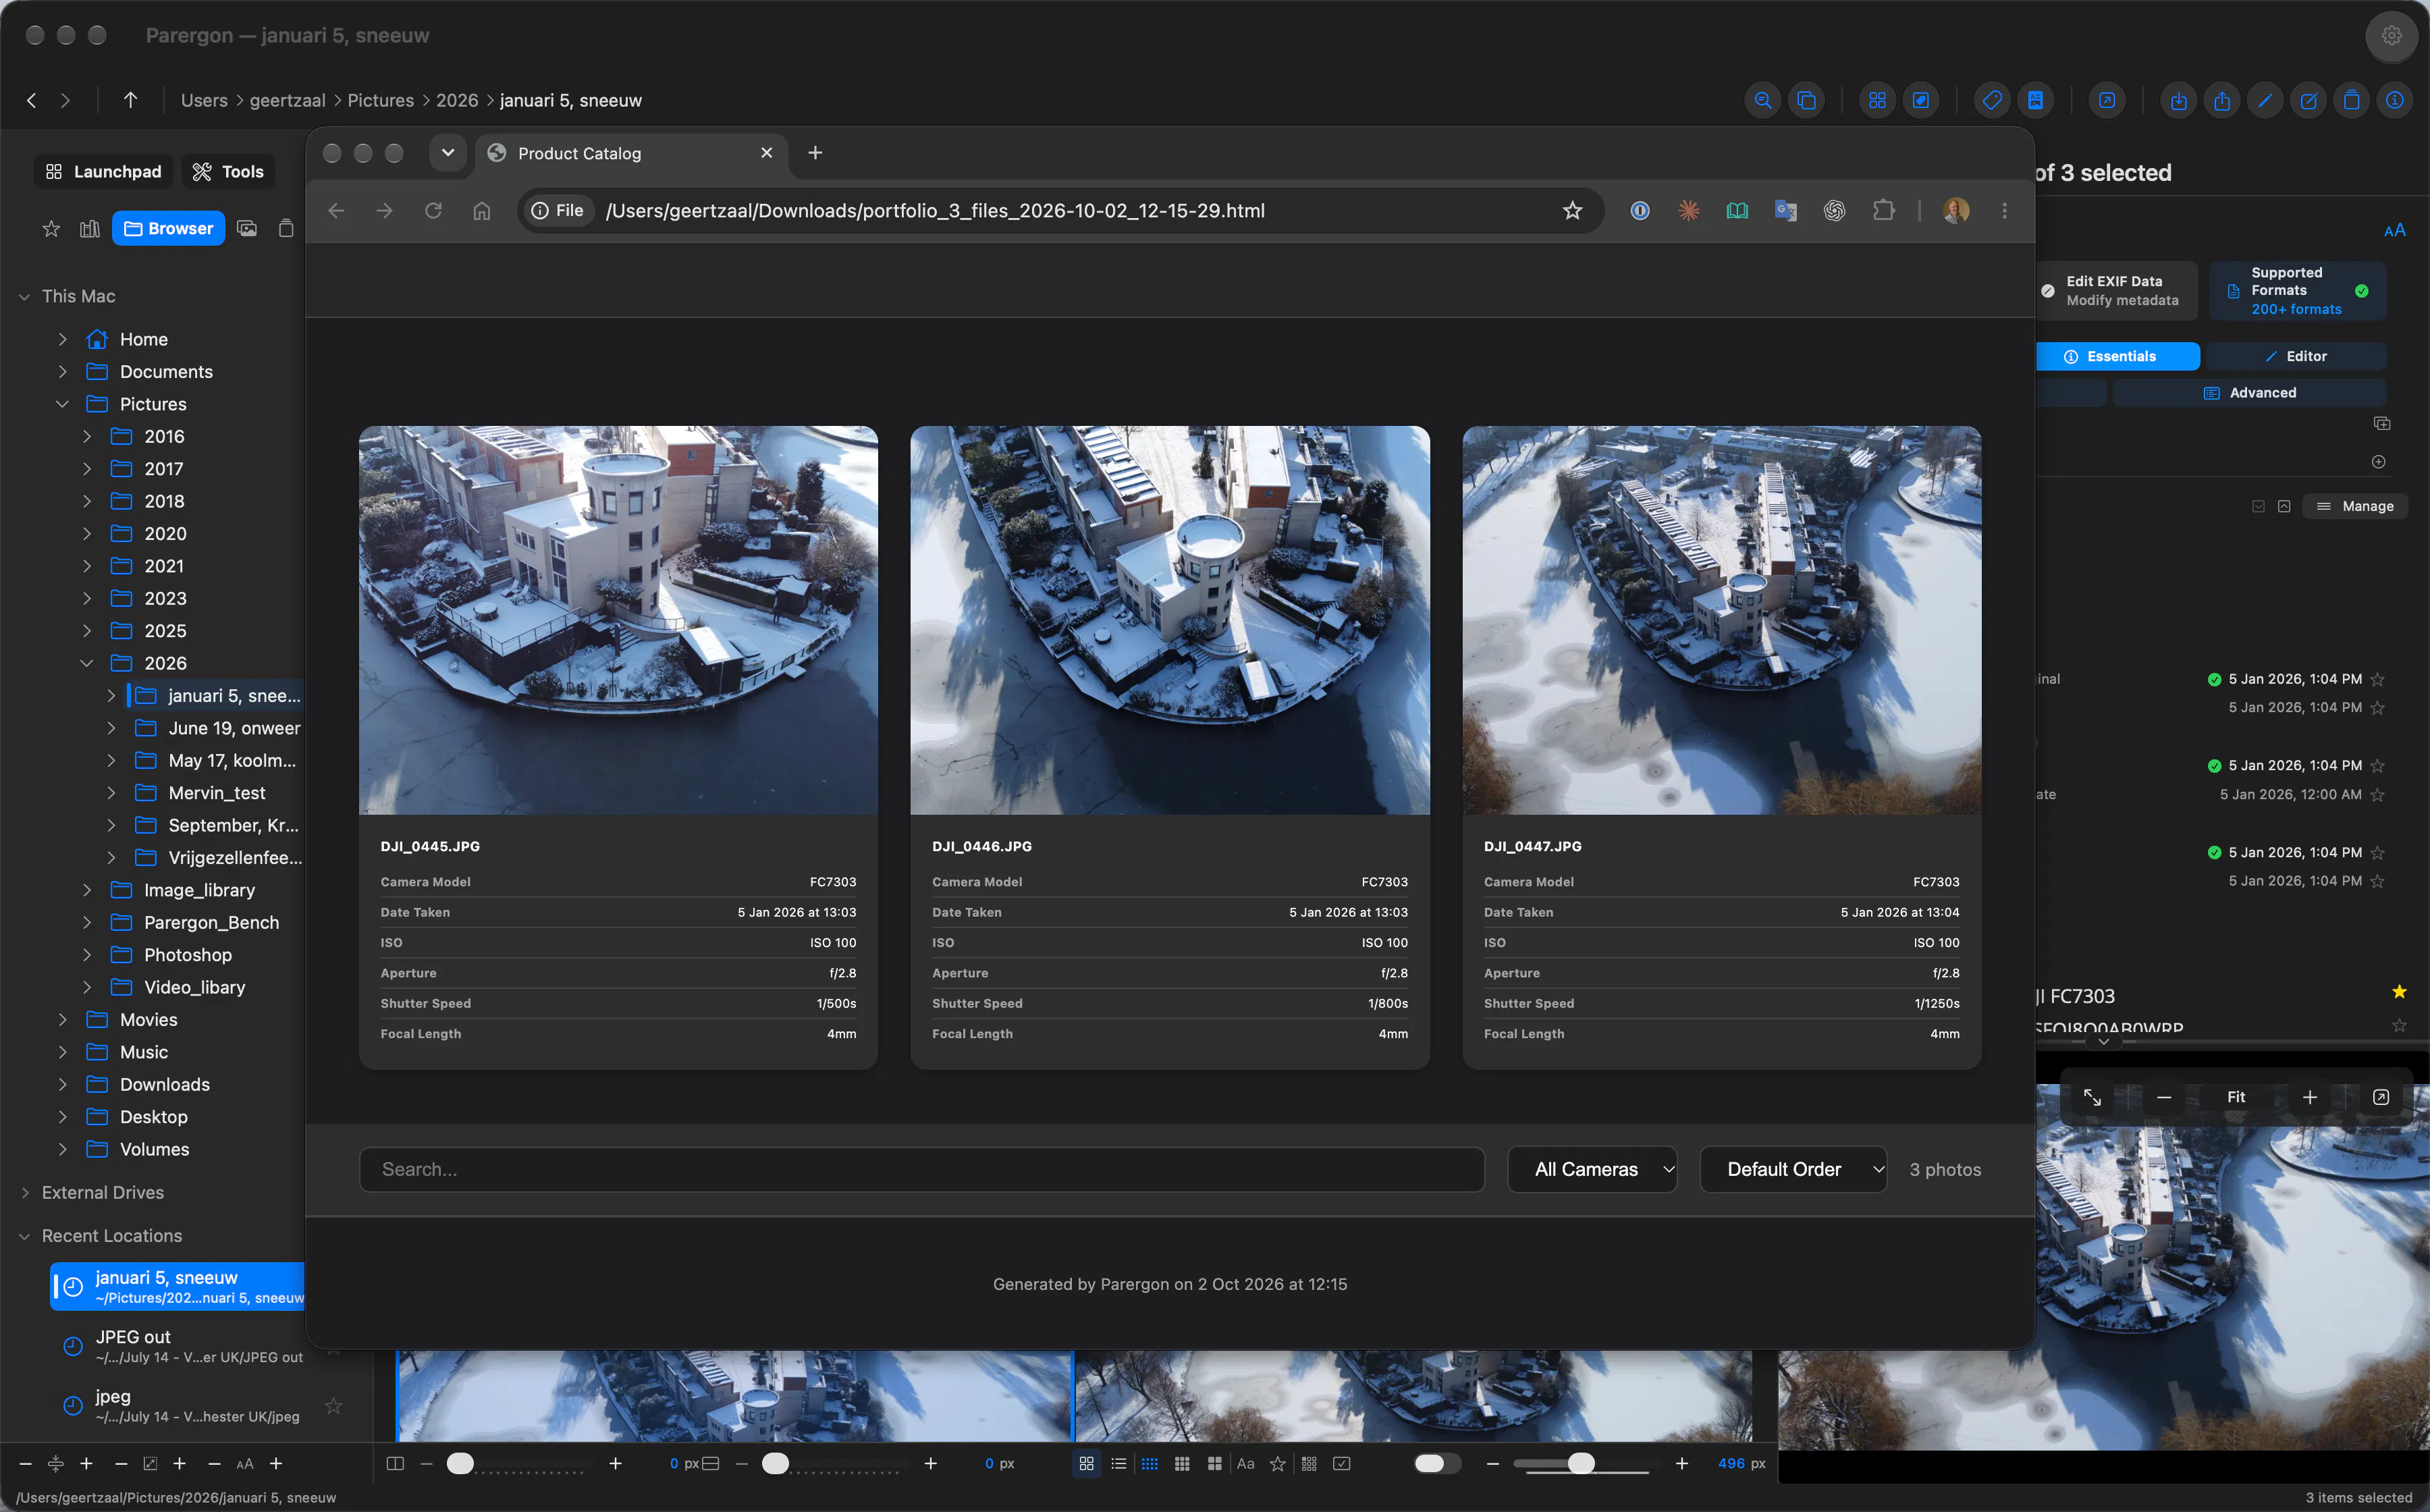Click the Search field in Product Catalog
2430x1512 pixels.
pos(921,1169)
